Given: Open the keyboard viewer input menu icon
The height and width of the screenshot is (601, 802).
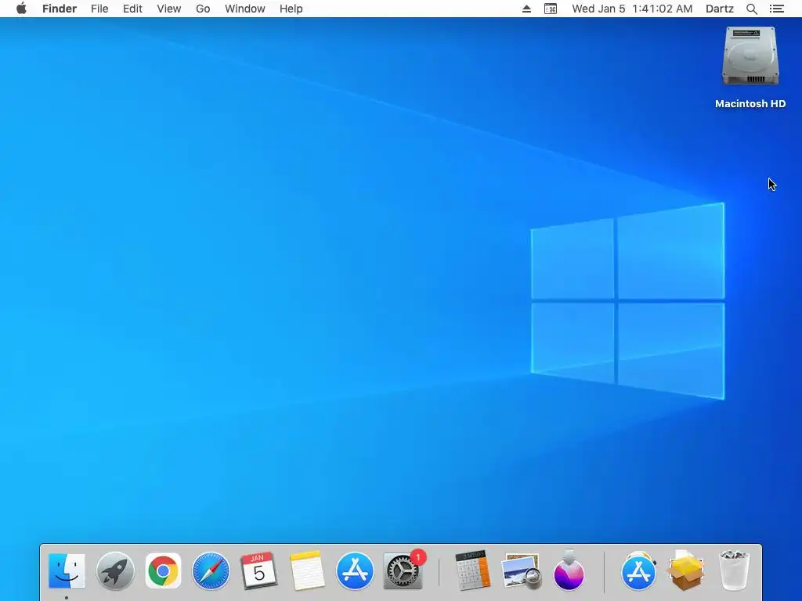Looking at the screenshot, I should [x=551, y=9].
